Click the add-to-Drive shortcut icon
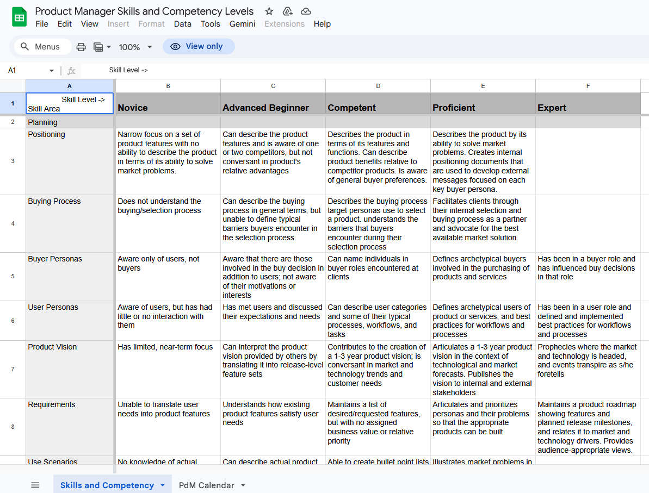 287,11
